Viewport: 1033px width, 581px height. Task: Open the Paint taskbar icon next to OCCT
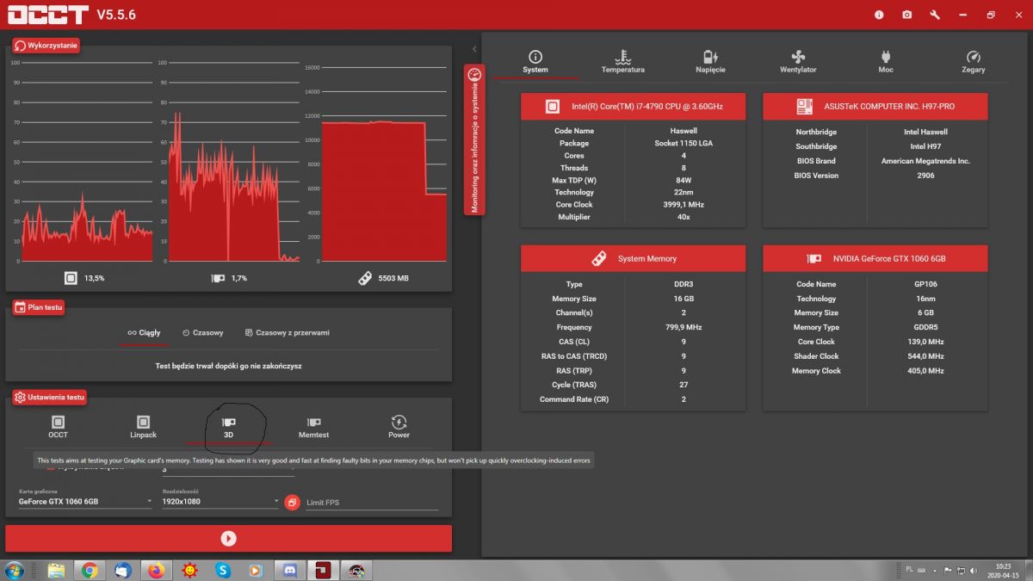[x=356, y=570]
